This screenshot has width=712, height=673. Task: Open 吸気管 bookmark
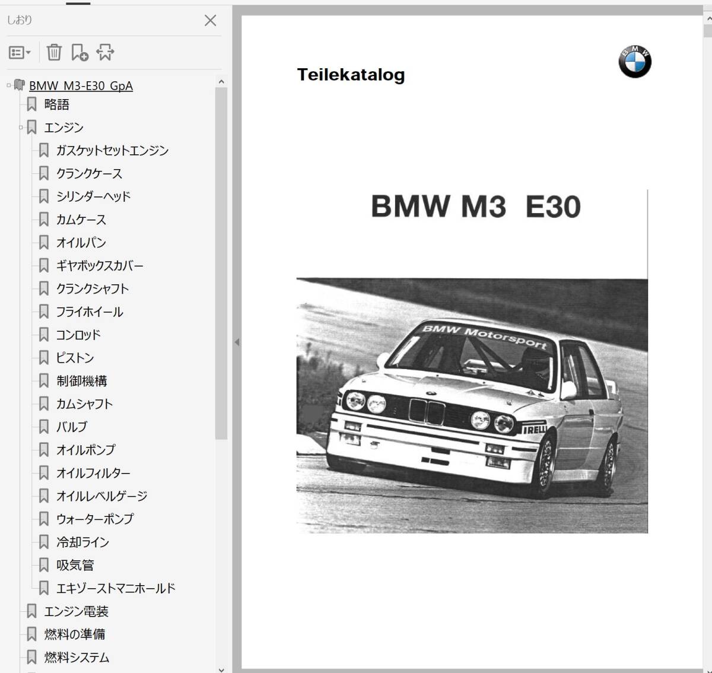point(75,566)
